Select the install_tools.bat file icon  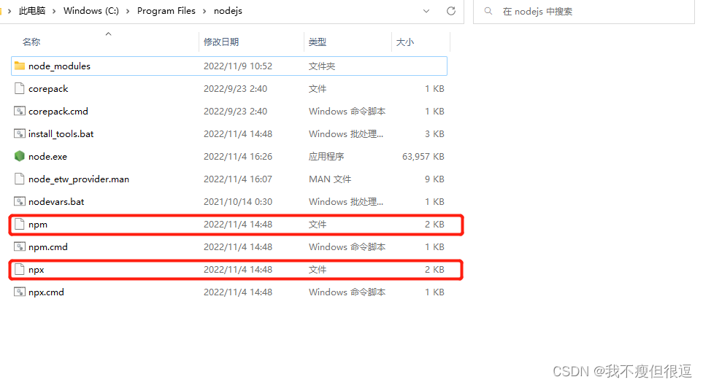[19, 134]
